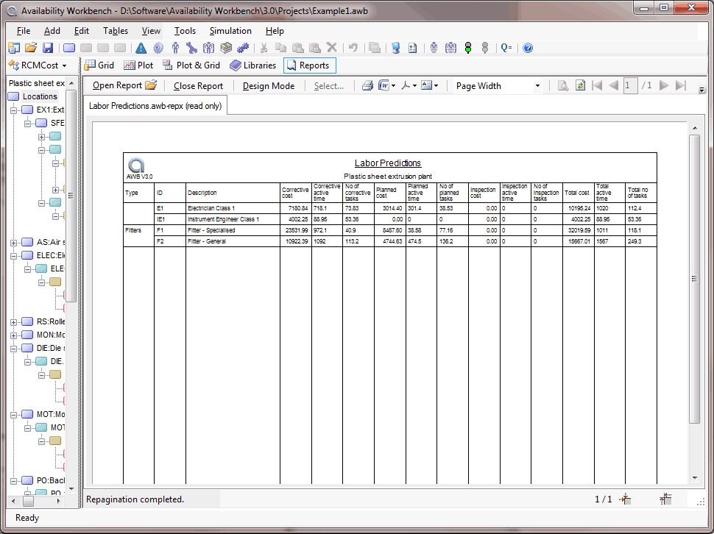Click the Save project icon

[x=48, y=48]
